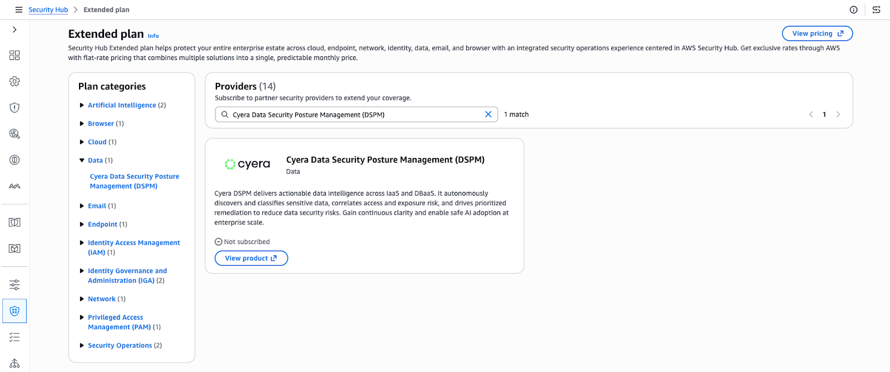Click the '1 match' result count
890x372 pixels.
click(516, 115)
